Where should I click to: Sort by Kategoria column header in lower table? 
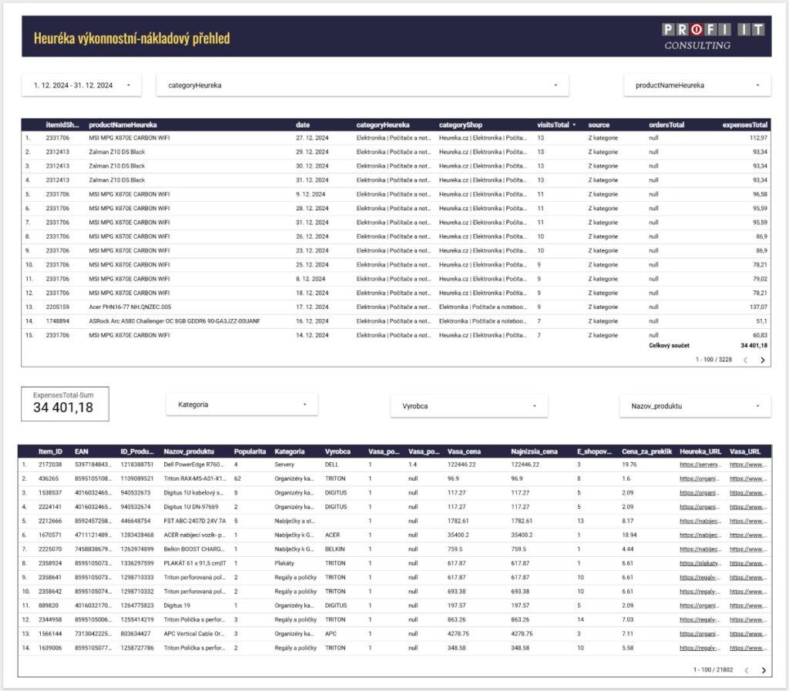(x=290, y=451)
